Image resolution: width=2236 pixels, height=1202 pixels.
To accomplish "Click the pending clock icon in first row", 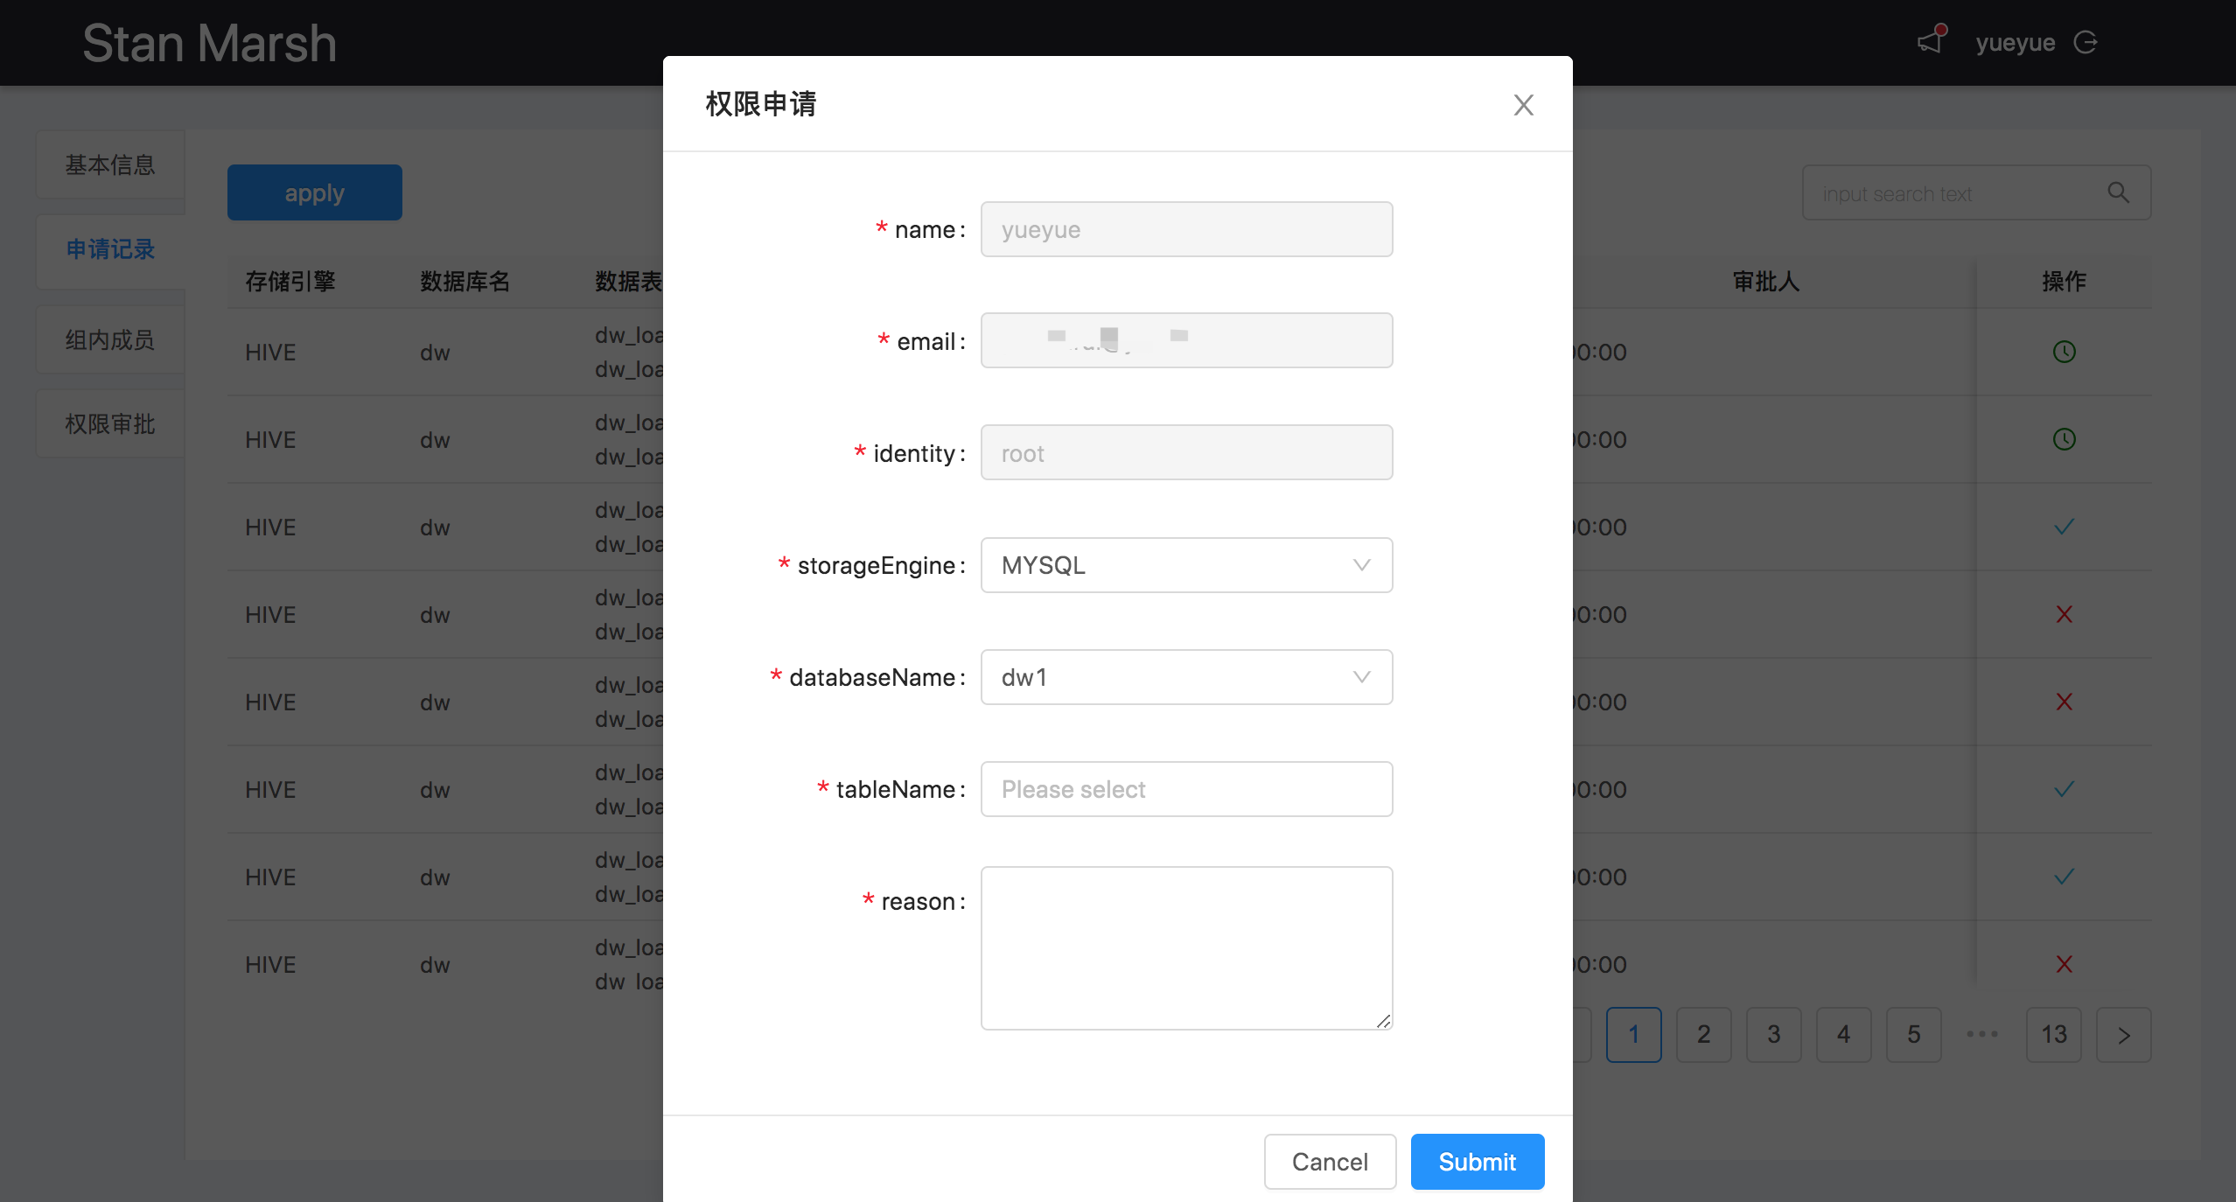I will (2064, 352).
